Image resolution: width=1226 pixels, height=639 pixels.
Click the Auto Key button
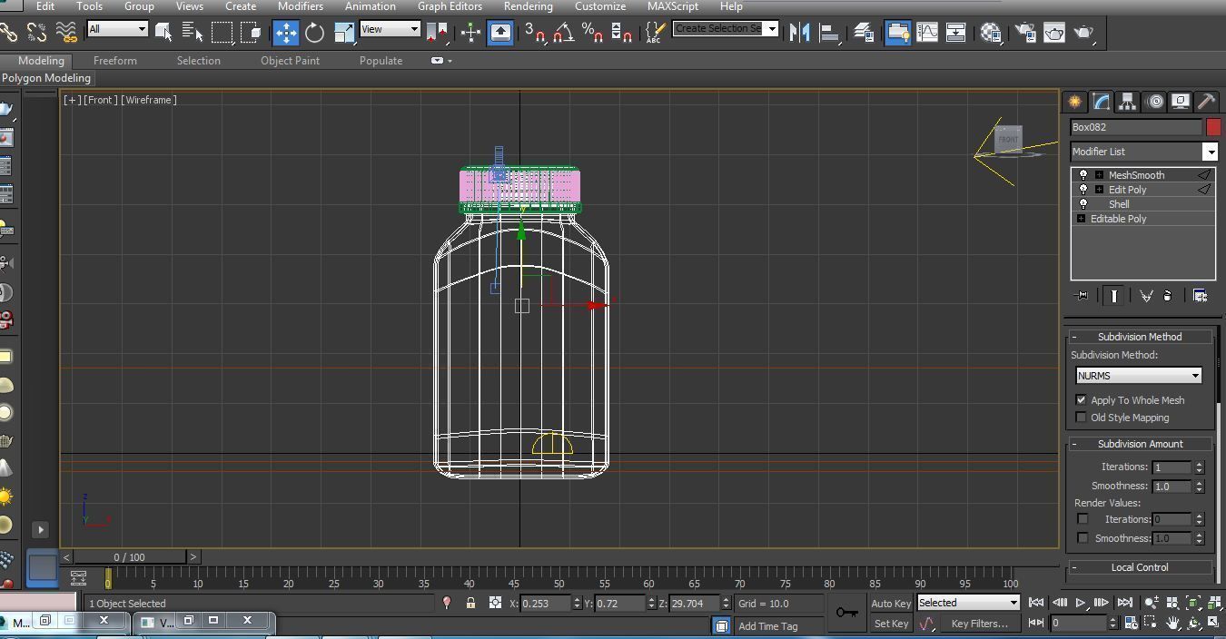(x=890, y=604)
